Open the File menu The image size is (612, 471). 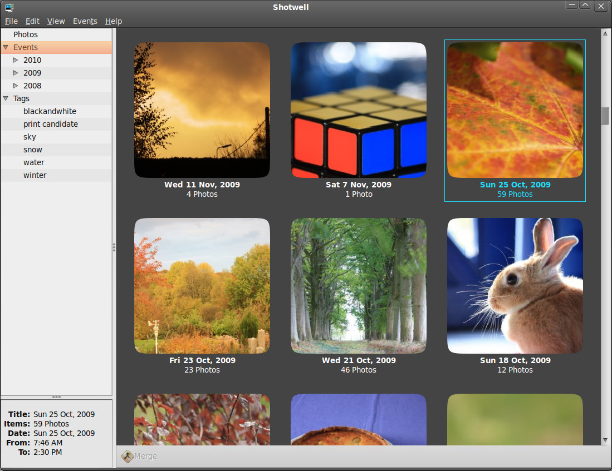(x=11, y=21)
